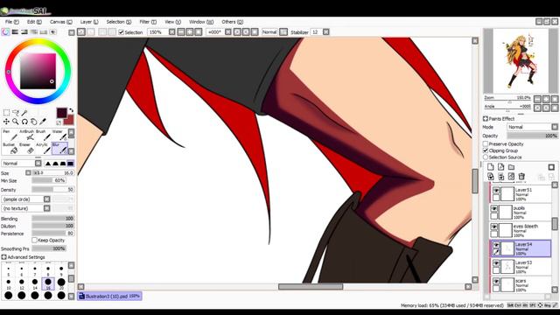Expand Advanced Settings section
This screenshot has width=560, height=315.
click(3, 257)
